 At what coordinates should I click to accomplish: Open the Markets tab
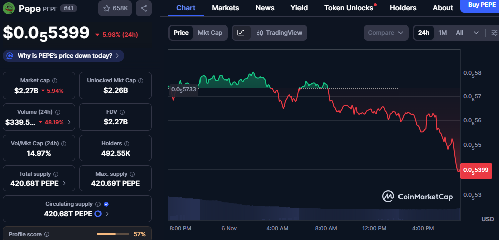225,8
